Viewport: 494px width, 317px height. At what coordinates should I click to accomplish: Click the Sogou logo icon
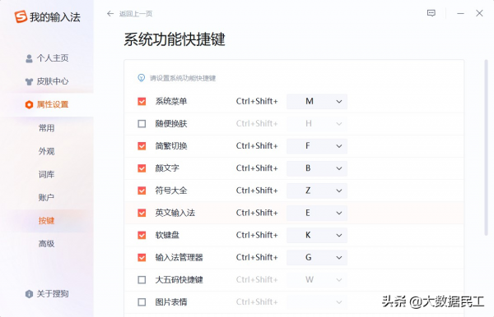(x=21, y=16)
